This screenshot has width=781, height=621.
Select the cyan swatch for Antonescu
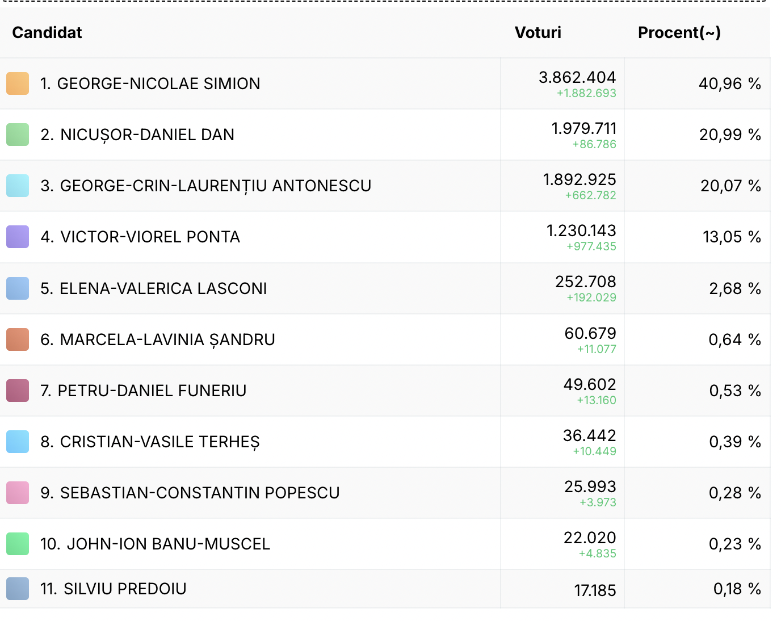[18, 186]
